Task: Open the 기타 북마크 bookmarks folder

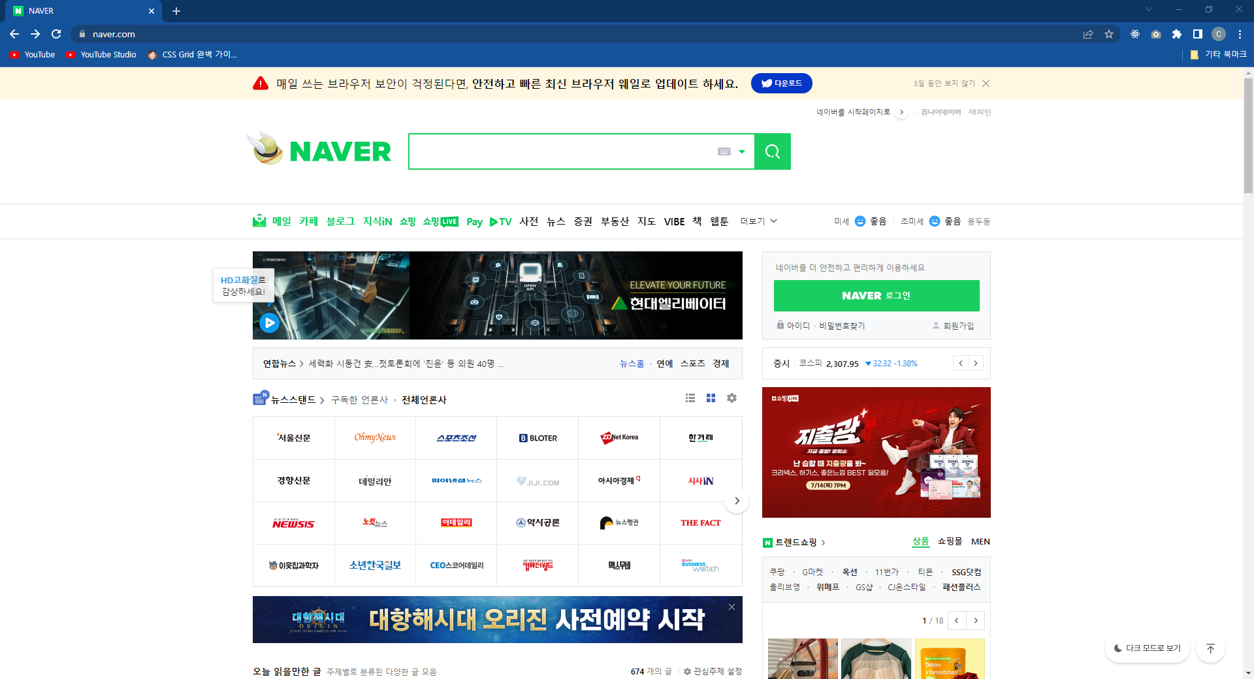Action: pos(1219,55)
